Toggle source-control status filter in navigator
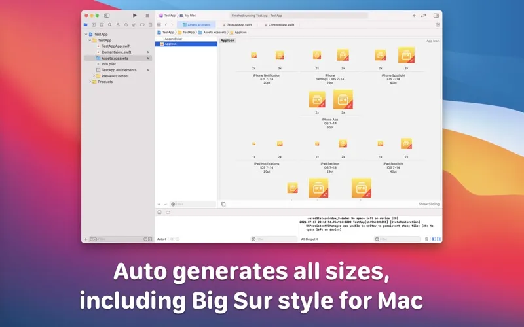This screenshot has width=524, height=327. 150,239
